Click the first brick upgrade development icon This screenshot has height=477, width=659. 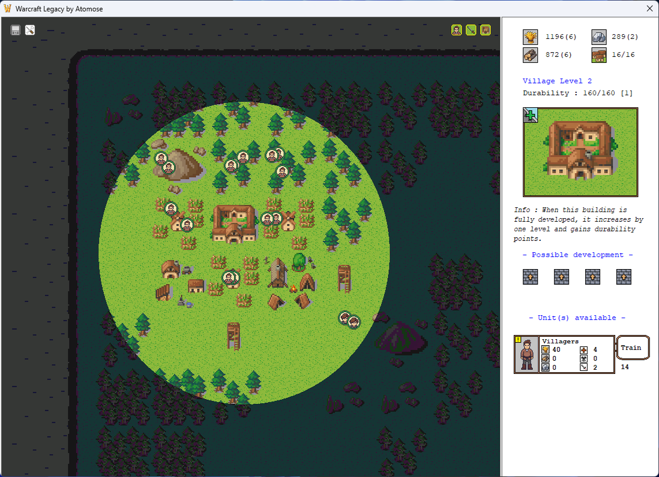coord(531,277)
